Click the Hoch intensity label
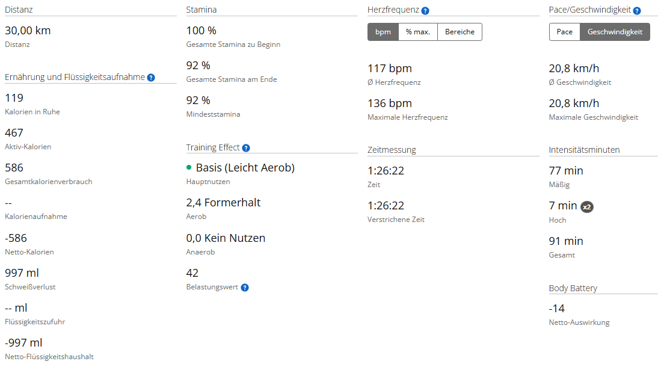The image size is (658, 370). [x=558, y=220]
